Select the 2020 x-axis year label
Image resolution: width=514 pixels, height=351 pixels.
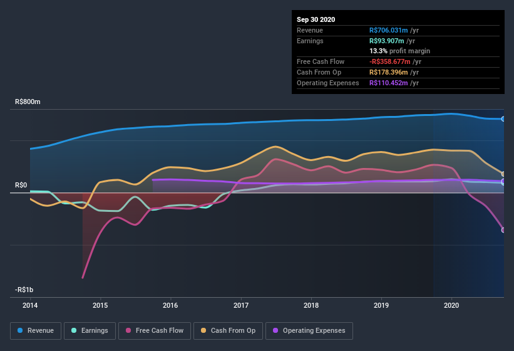click(x=451, y=305)
